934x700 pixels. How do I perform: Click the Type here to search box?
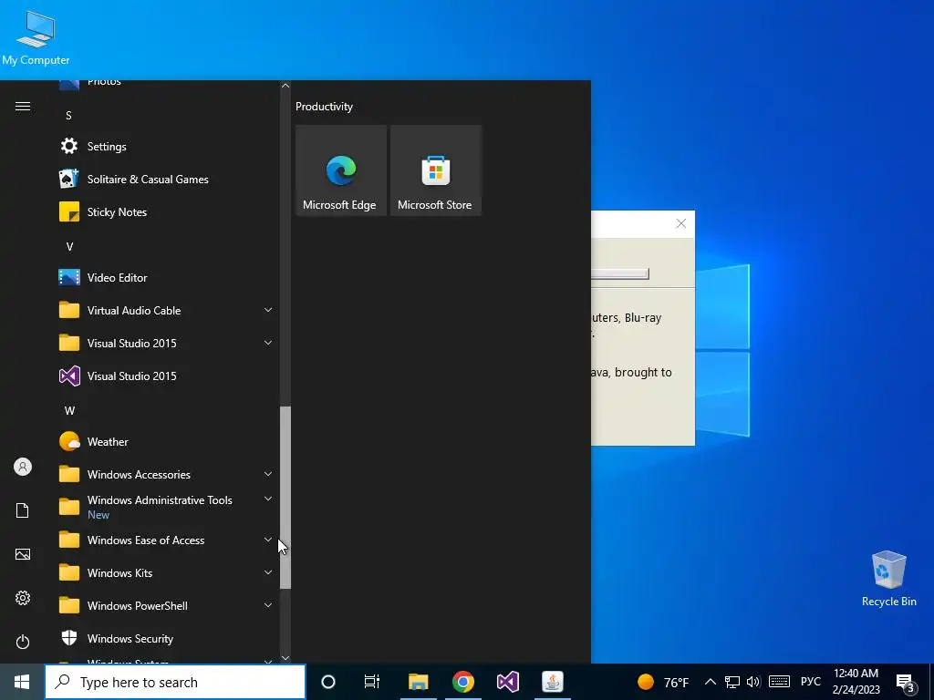click(175, 682)
